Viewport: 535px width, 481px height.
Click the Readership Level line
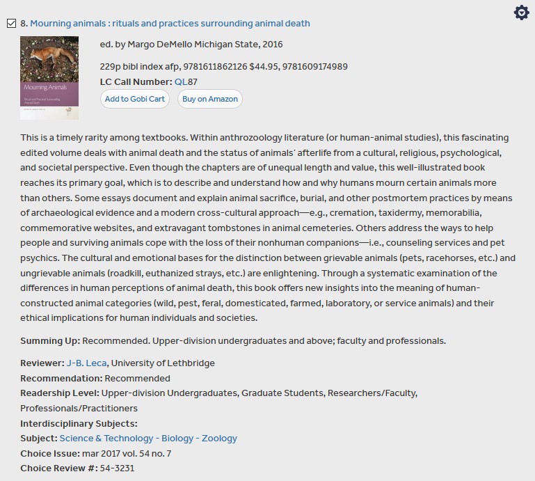click(218, 393)
